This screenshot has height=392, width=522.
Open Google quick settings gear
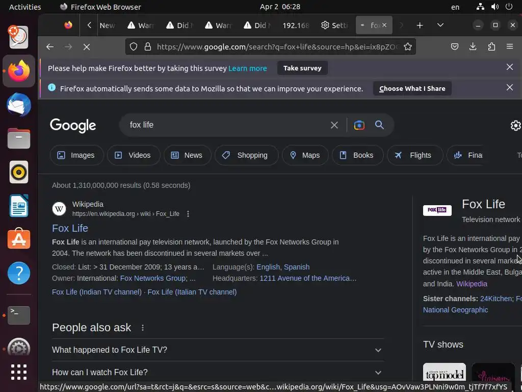click(516, 126)
